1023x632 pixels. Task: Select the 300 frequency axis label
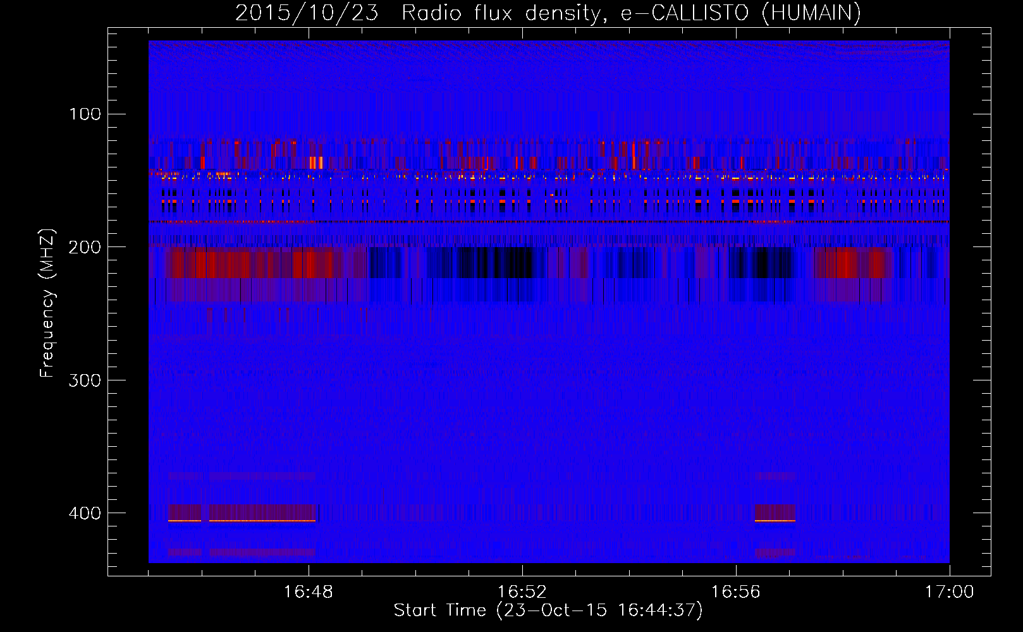[85, 380]
